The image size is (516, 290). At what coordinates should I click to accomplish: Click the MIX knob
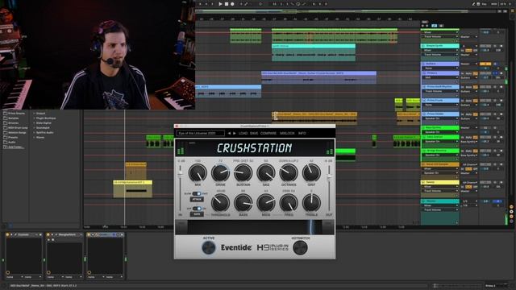198,173
